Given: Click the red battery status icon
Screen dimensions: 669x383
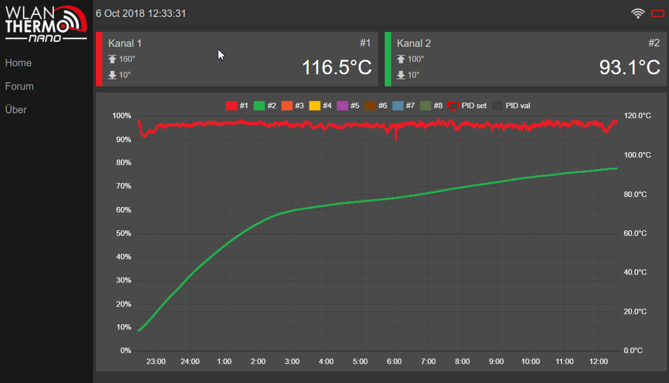Looking at the screenshot, I should [658, 13].
